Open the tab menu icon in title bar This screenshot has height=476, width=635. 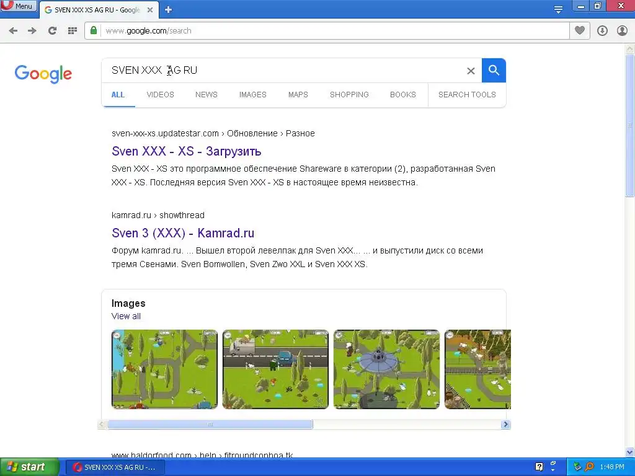[x=558, y=9]
